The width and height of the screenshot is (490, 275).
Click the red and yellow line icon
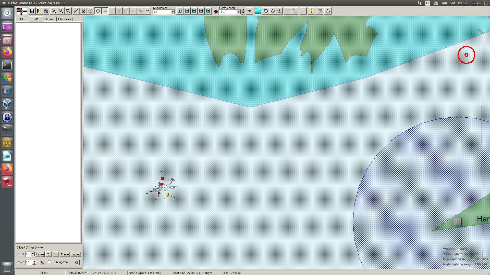133,11
